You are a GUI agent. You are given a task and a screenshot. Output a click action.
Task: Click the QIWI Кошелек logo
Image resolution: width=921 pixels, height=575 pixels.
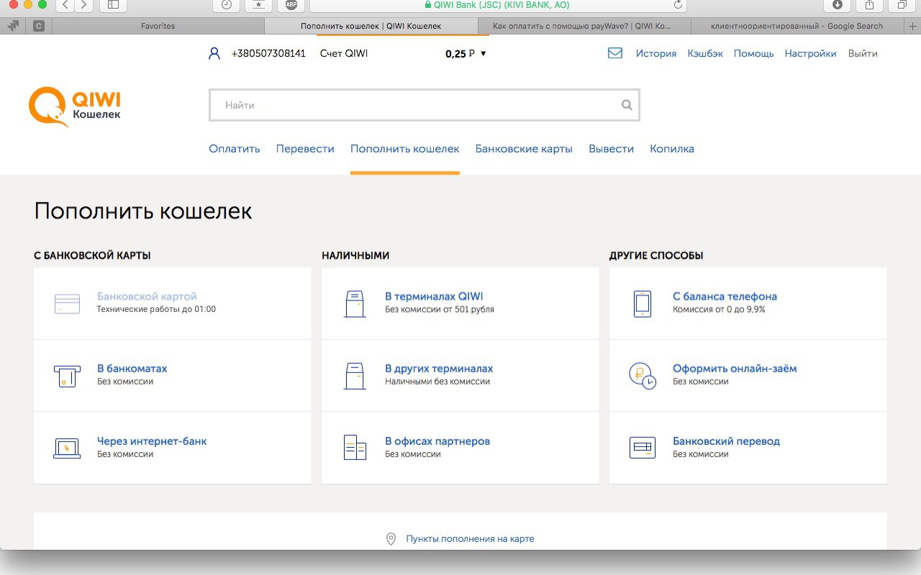pyautogui.click(x=75, y=106)
